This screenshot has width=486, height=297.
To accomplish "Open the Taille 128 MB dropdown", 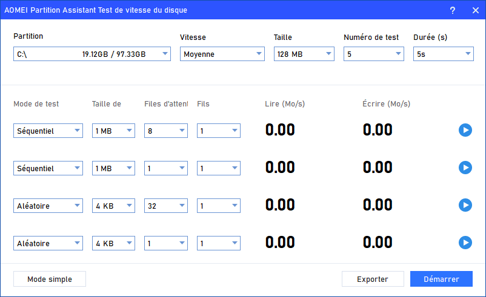I will point(304,54).
